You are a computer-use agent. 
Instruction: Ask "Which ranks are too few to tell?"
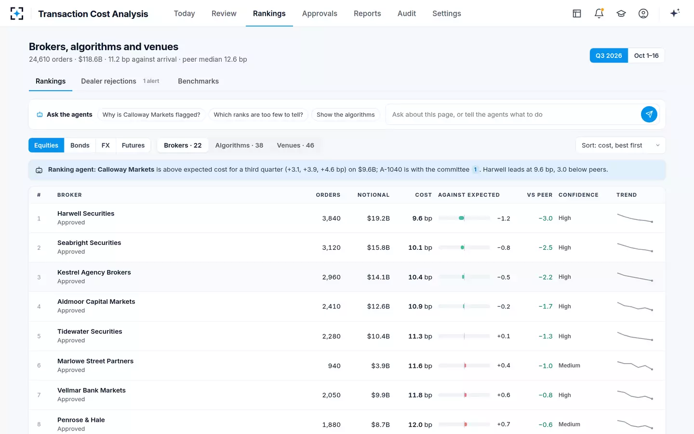[258, 115]
